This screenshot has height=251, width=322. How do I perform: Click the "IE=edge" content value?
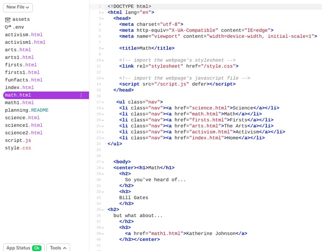[x=258, y=30]
